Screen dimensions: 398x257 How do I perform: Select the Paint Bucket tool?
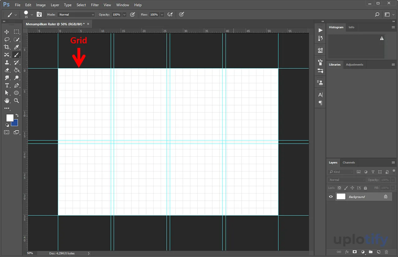click(16, 70)
